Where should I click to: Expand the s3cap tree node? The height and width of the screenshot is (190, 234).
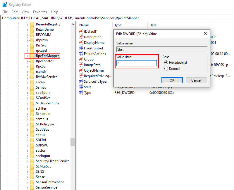coord(27,82)
